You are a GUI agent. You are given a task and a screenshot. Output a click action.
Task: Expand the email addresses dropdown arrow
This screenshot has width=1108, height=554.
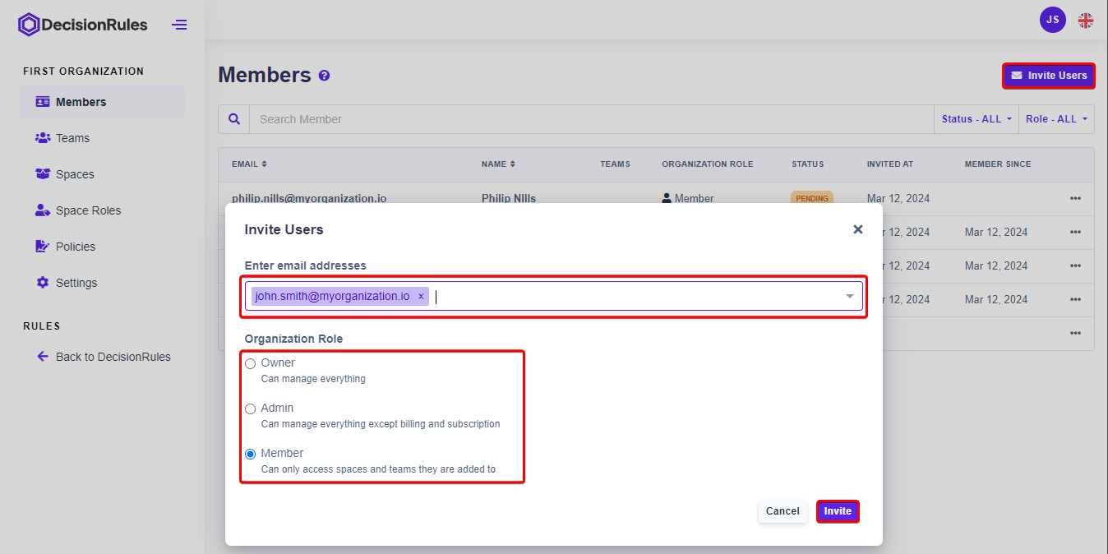coord(850,297)
